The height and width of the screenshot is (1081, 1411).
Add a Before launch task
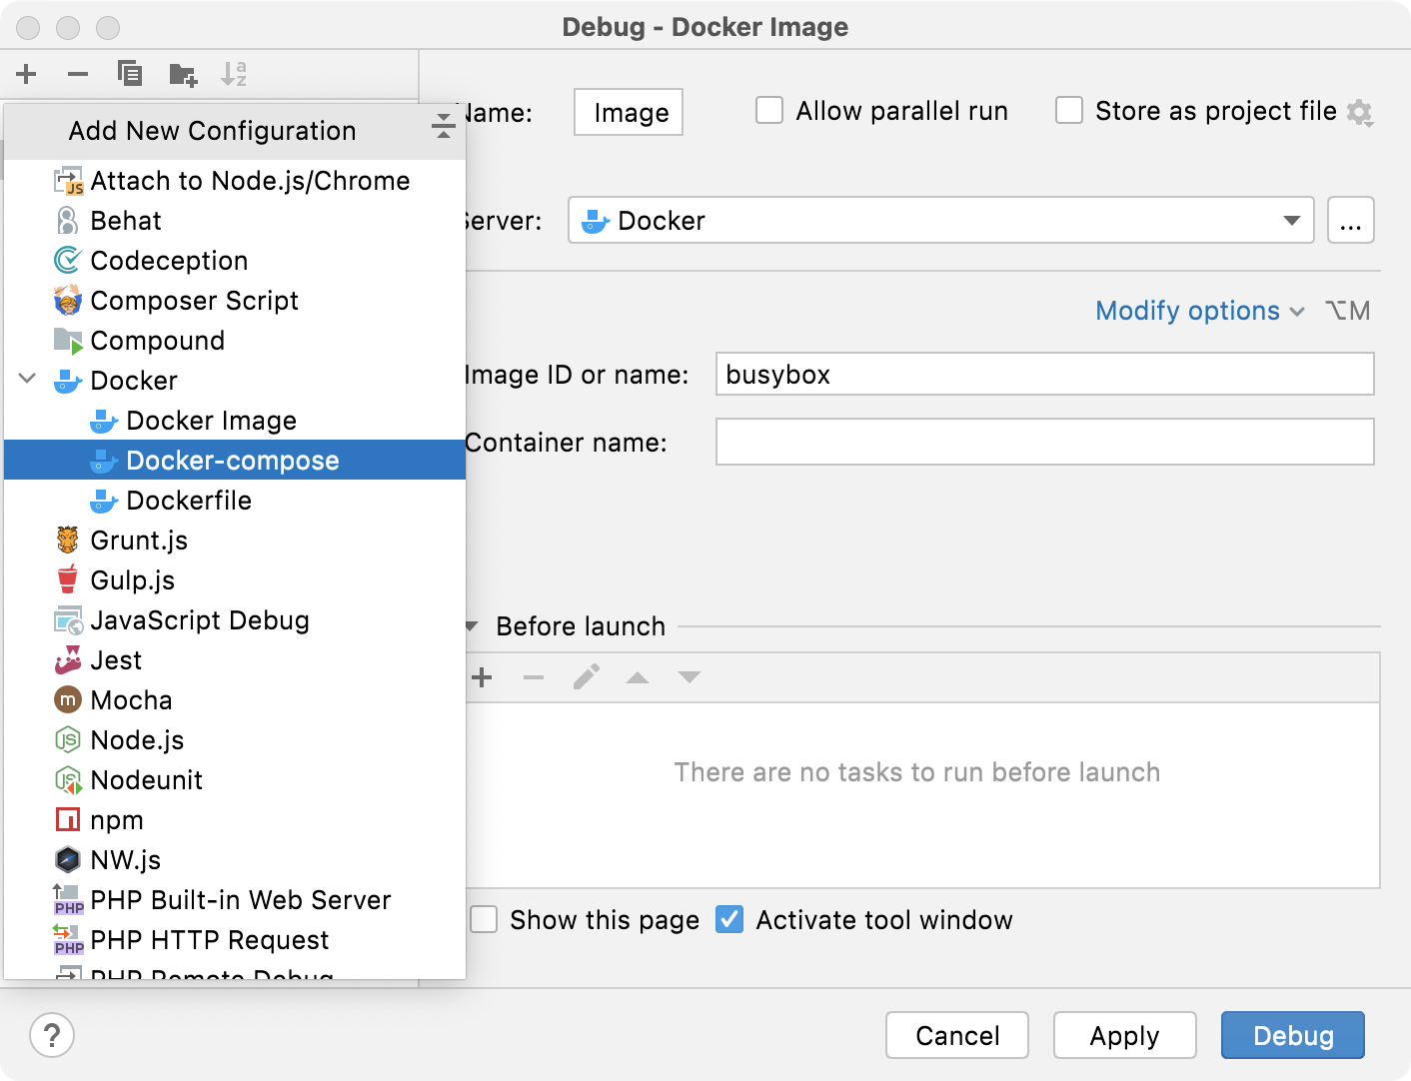pos(483,677)
